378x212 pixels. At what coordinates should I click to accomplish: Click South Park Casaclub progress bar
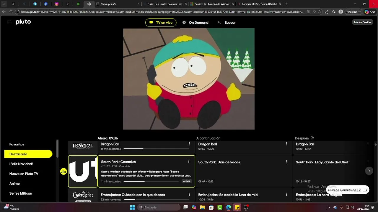pyautogui.click(x=151, y=181)
